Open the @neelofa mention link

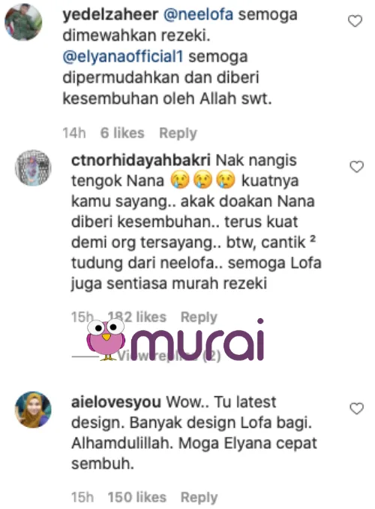tap(198, 14)
